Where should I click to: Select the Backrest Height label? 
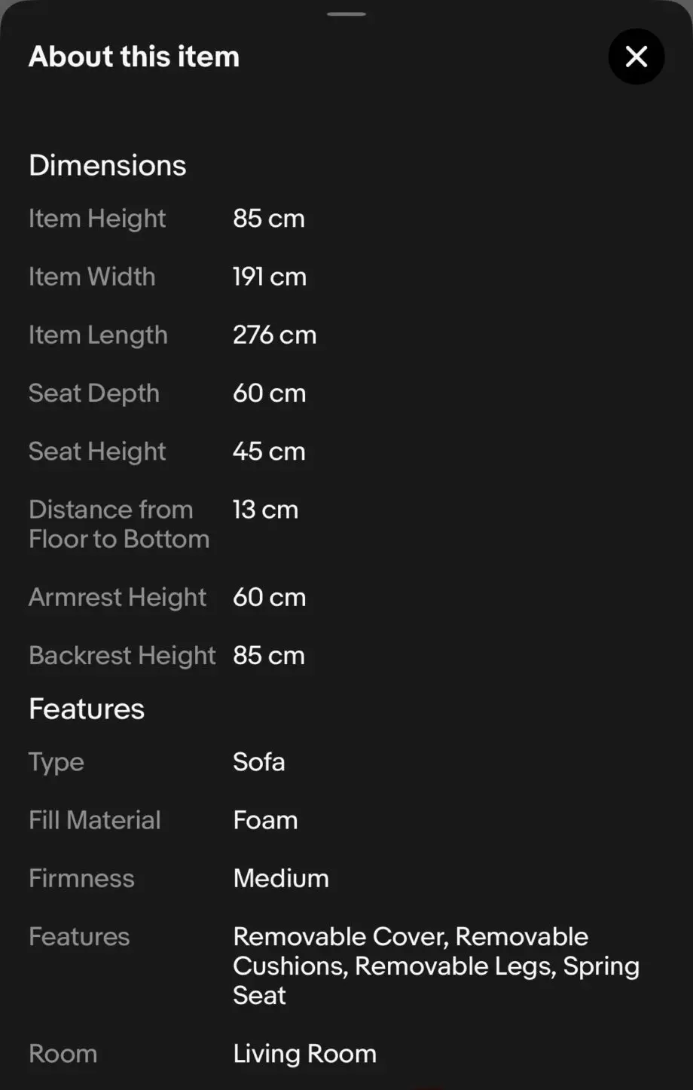pos(122,656)
